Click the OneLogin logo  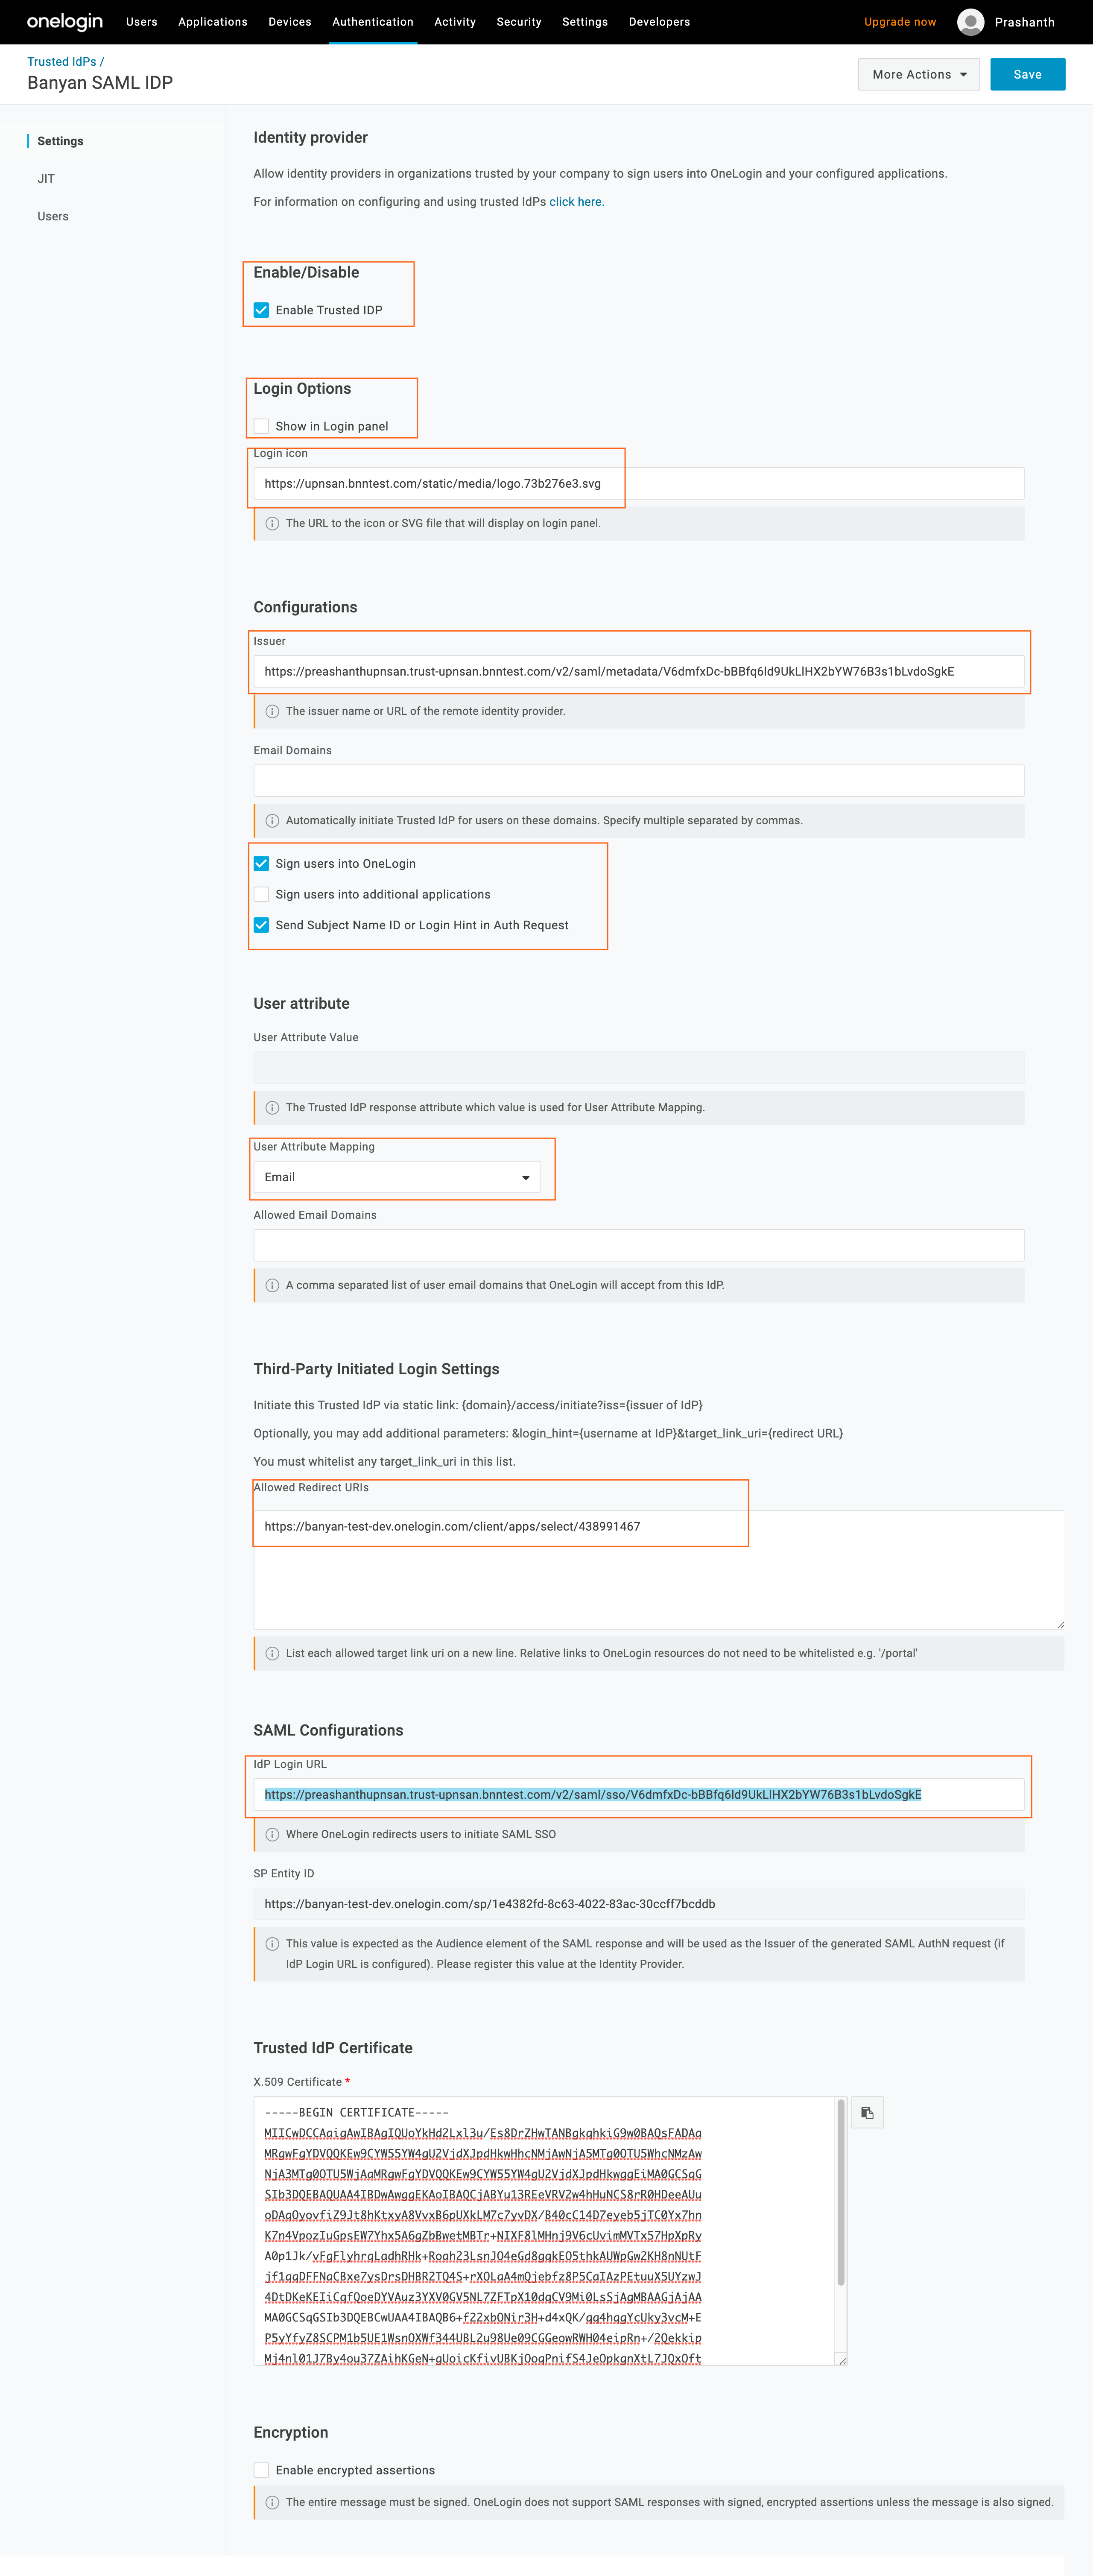click(65, 22)
